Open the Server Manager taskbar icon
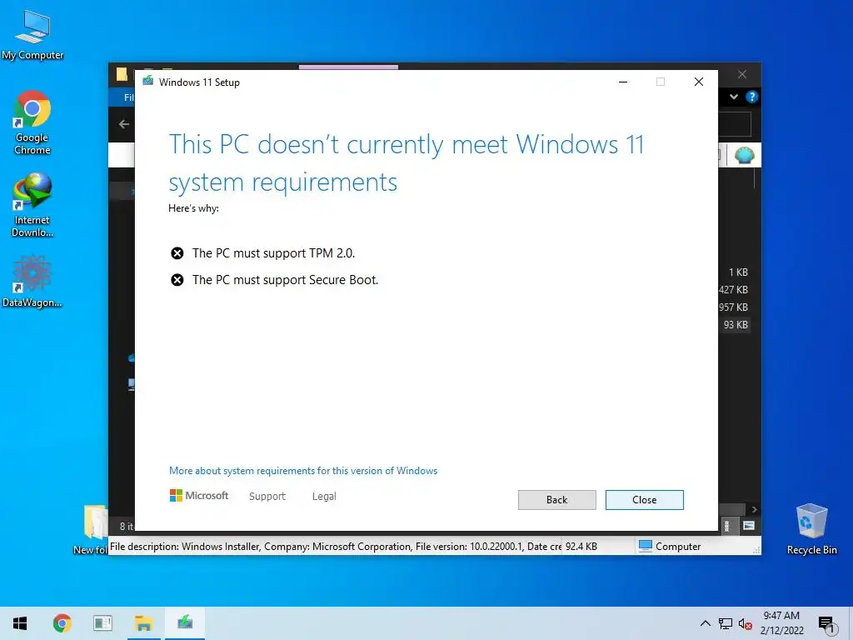The height and width of the screenshot is (640, 853). 102,623
